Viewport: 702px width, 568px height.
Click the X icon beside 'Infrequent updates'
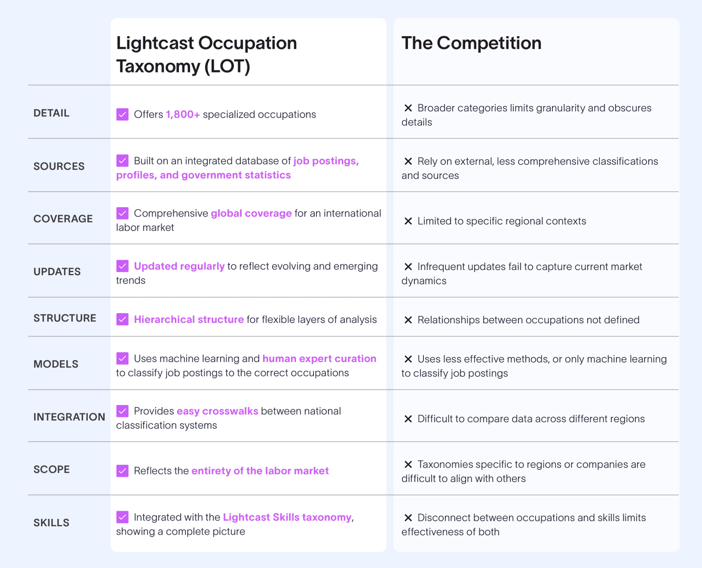(408, 267)
